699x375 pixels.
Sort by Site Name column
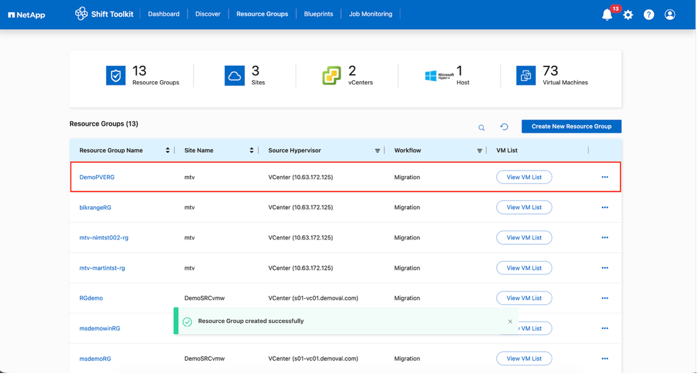pyautogui.click(x=252, y=151)
